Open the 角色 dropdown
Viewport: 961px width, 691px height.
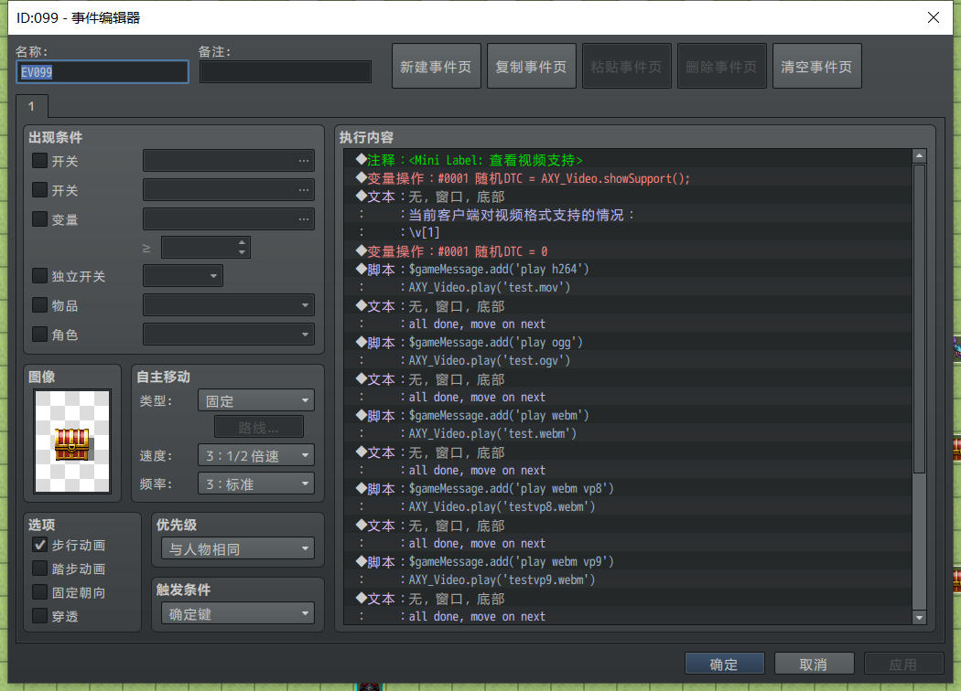229,335
